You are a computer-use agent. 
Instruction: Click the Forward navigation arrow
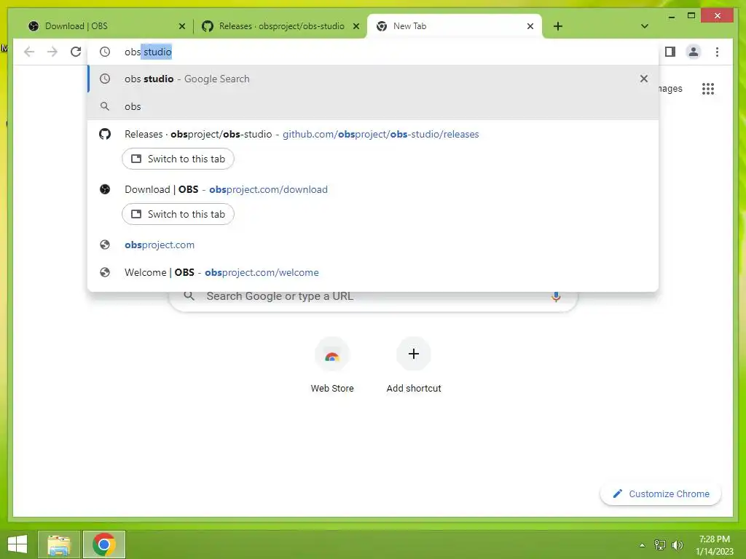coord(52,52)
